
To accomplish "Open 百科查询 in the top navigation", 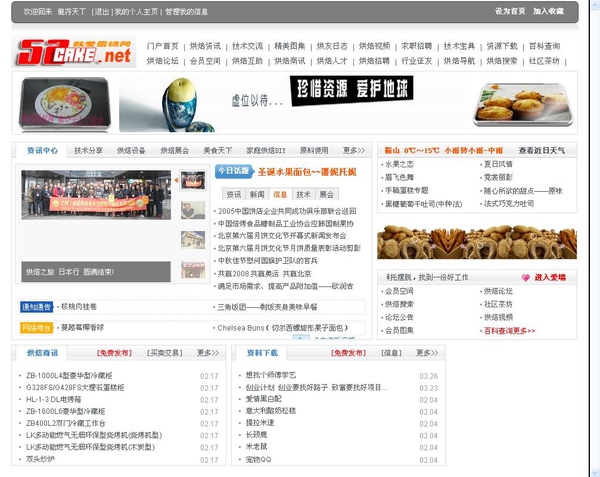I will click(x=544, y=46).
